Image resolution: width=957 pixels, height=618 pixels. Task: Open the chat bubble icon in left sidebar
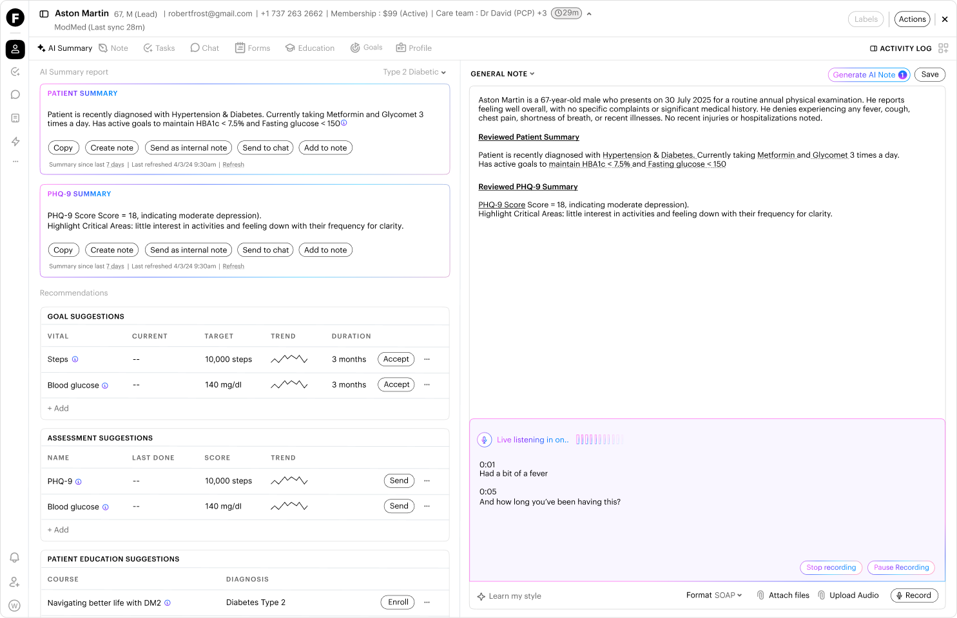(x=15, y=95)
